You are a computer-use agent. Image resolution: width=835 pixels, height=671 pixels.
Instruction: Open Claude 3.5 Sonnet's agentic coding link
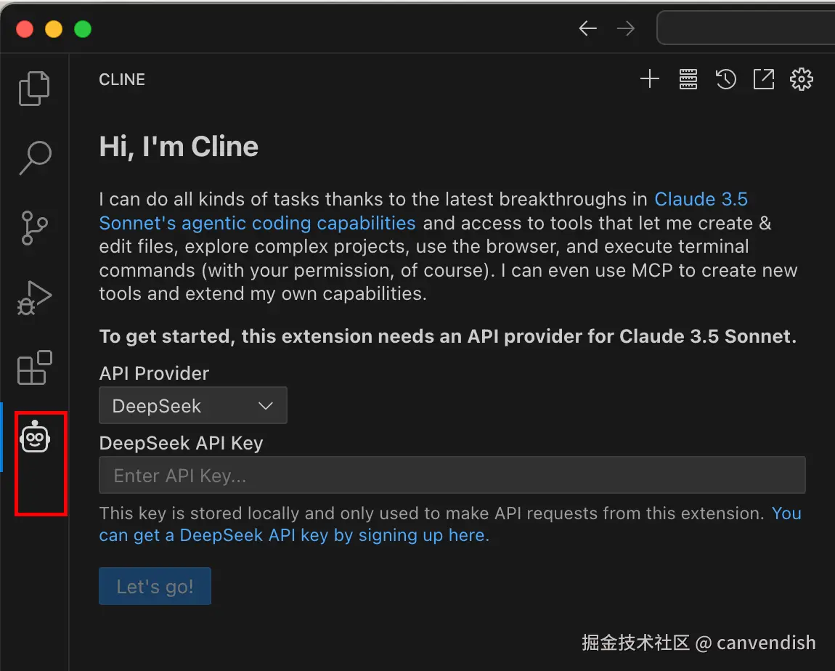[x=423, y=211]
